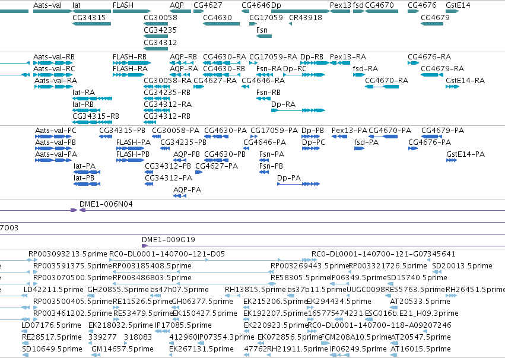Open the CG4630 gene feature
Viewport: 505px width, 358px height.
pos(221,24)
